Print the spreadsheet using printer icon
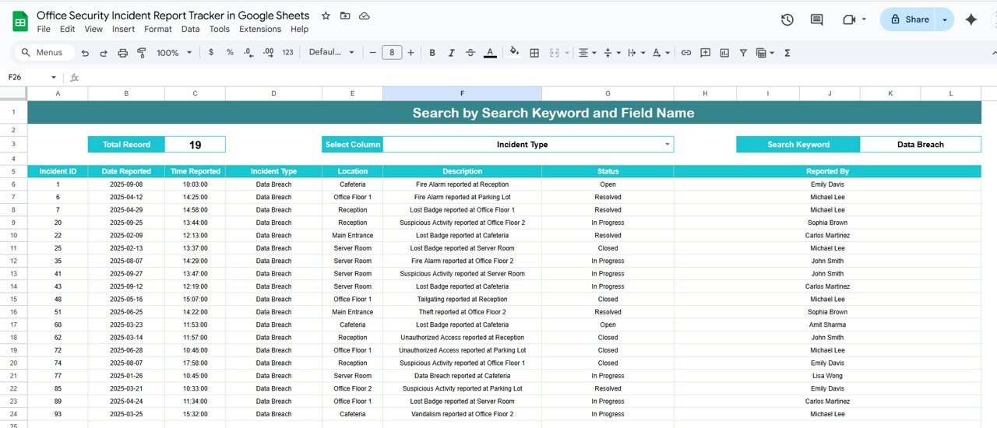 (x=122, y=53)
